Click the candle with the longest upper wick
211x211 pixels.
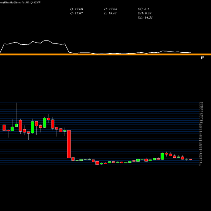16,125
